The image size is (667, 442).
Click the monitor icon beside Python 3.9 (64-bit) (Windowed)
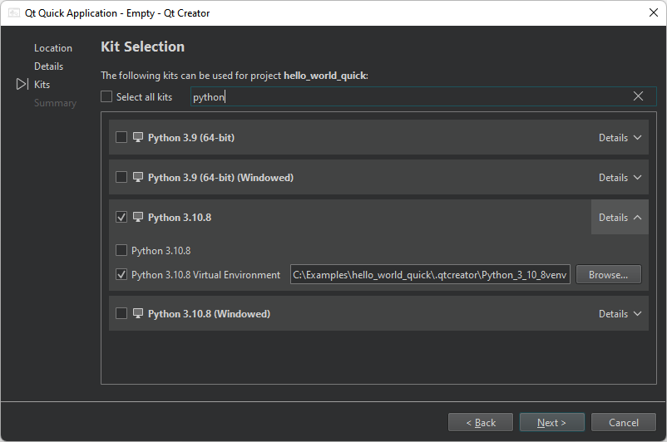click(138, 177)
